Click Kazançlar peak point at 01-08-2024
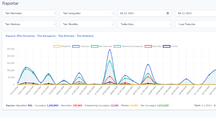The height and width of the screenshot is (121, 216). click(x=148, y=65)
